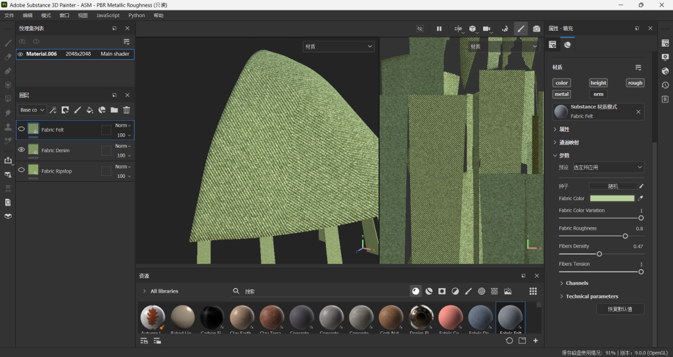Add a fill layer using the bucket icon
Screen dimensions: 673x357
[89, 110]
